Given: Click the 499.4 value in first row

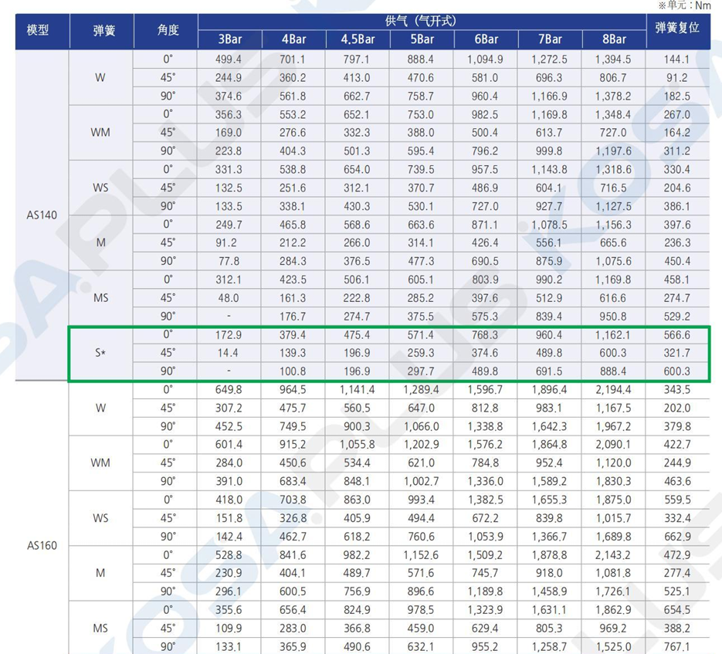Looking at the screenshot, I should click(229, 59).
